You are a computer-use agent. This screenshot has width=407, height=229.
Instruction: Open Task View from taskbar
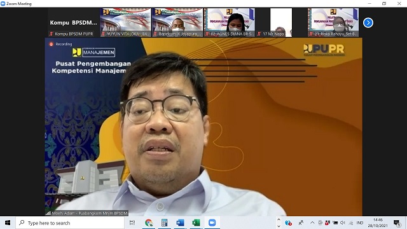(x=132, y=223)
